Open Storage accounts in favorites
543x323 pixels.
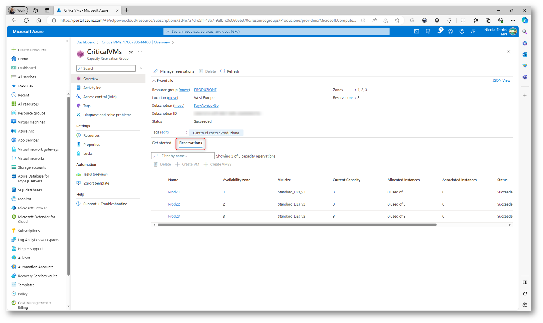click(x=32, y=167)
